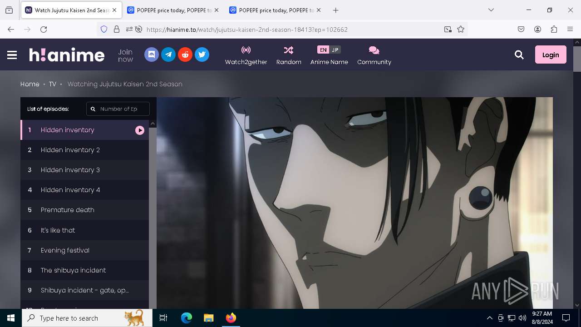Close the second POPEPE price tab
Screen dimensions: 581x327
[x=216, y=10]
